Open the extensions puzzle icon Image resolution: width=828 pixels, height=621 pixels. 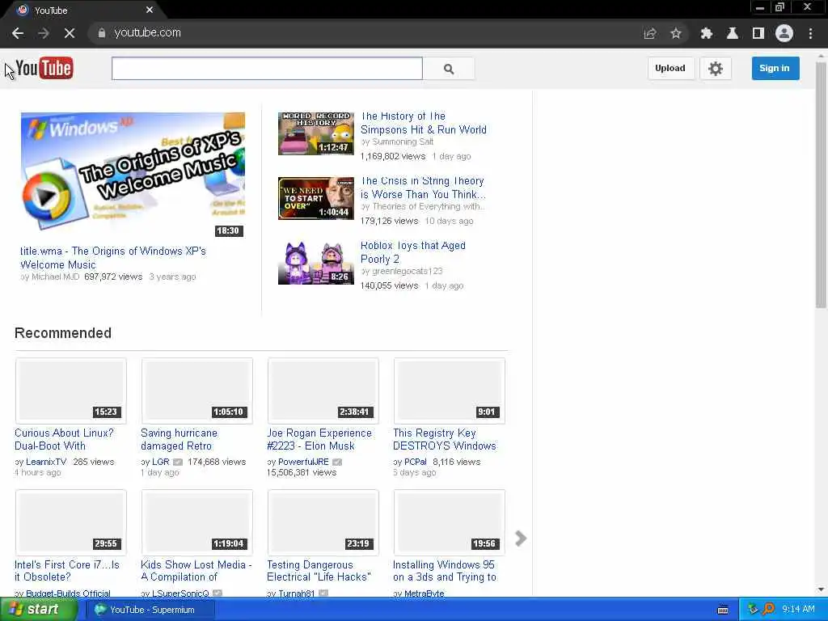pyautogui.click(x=706, y=33)
